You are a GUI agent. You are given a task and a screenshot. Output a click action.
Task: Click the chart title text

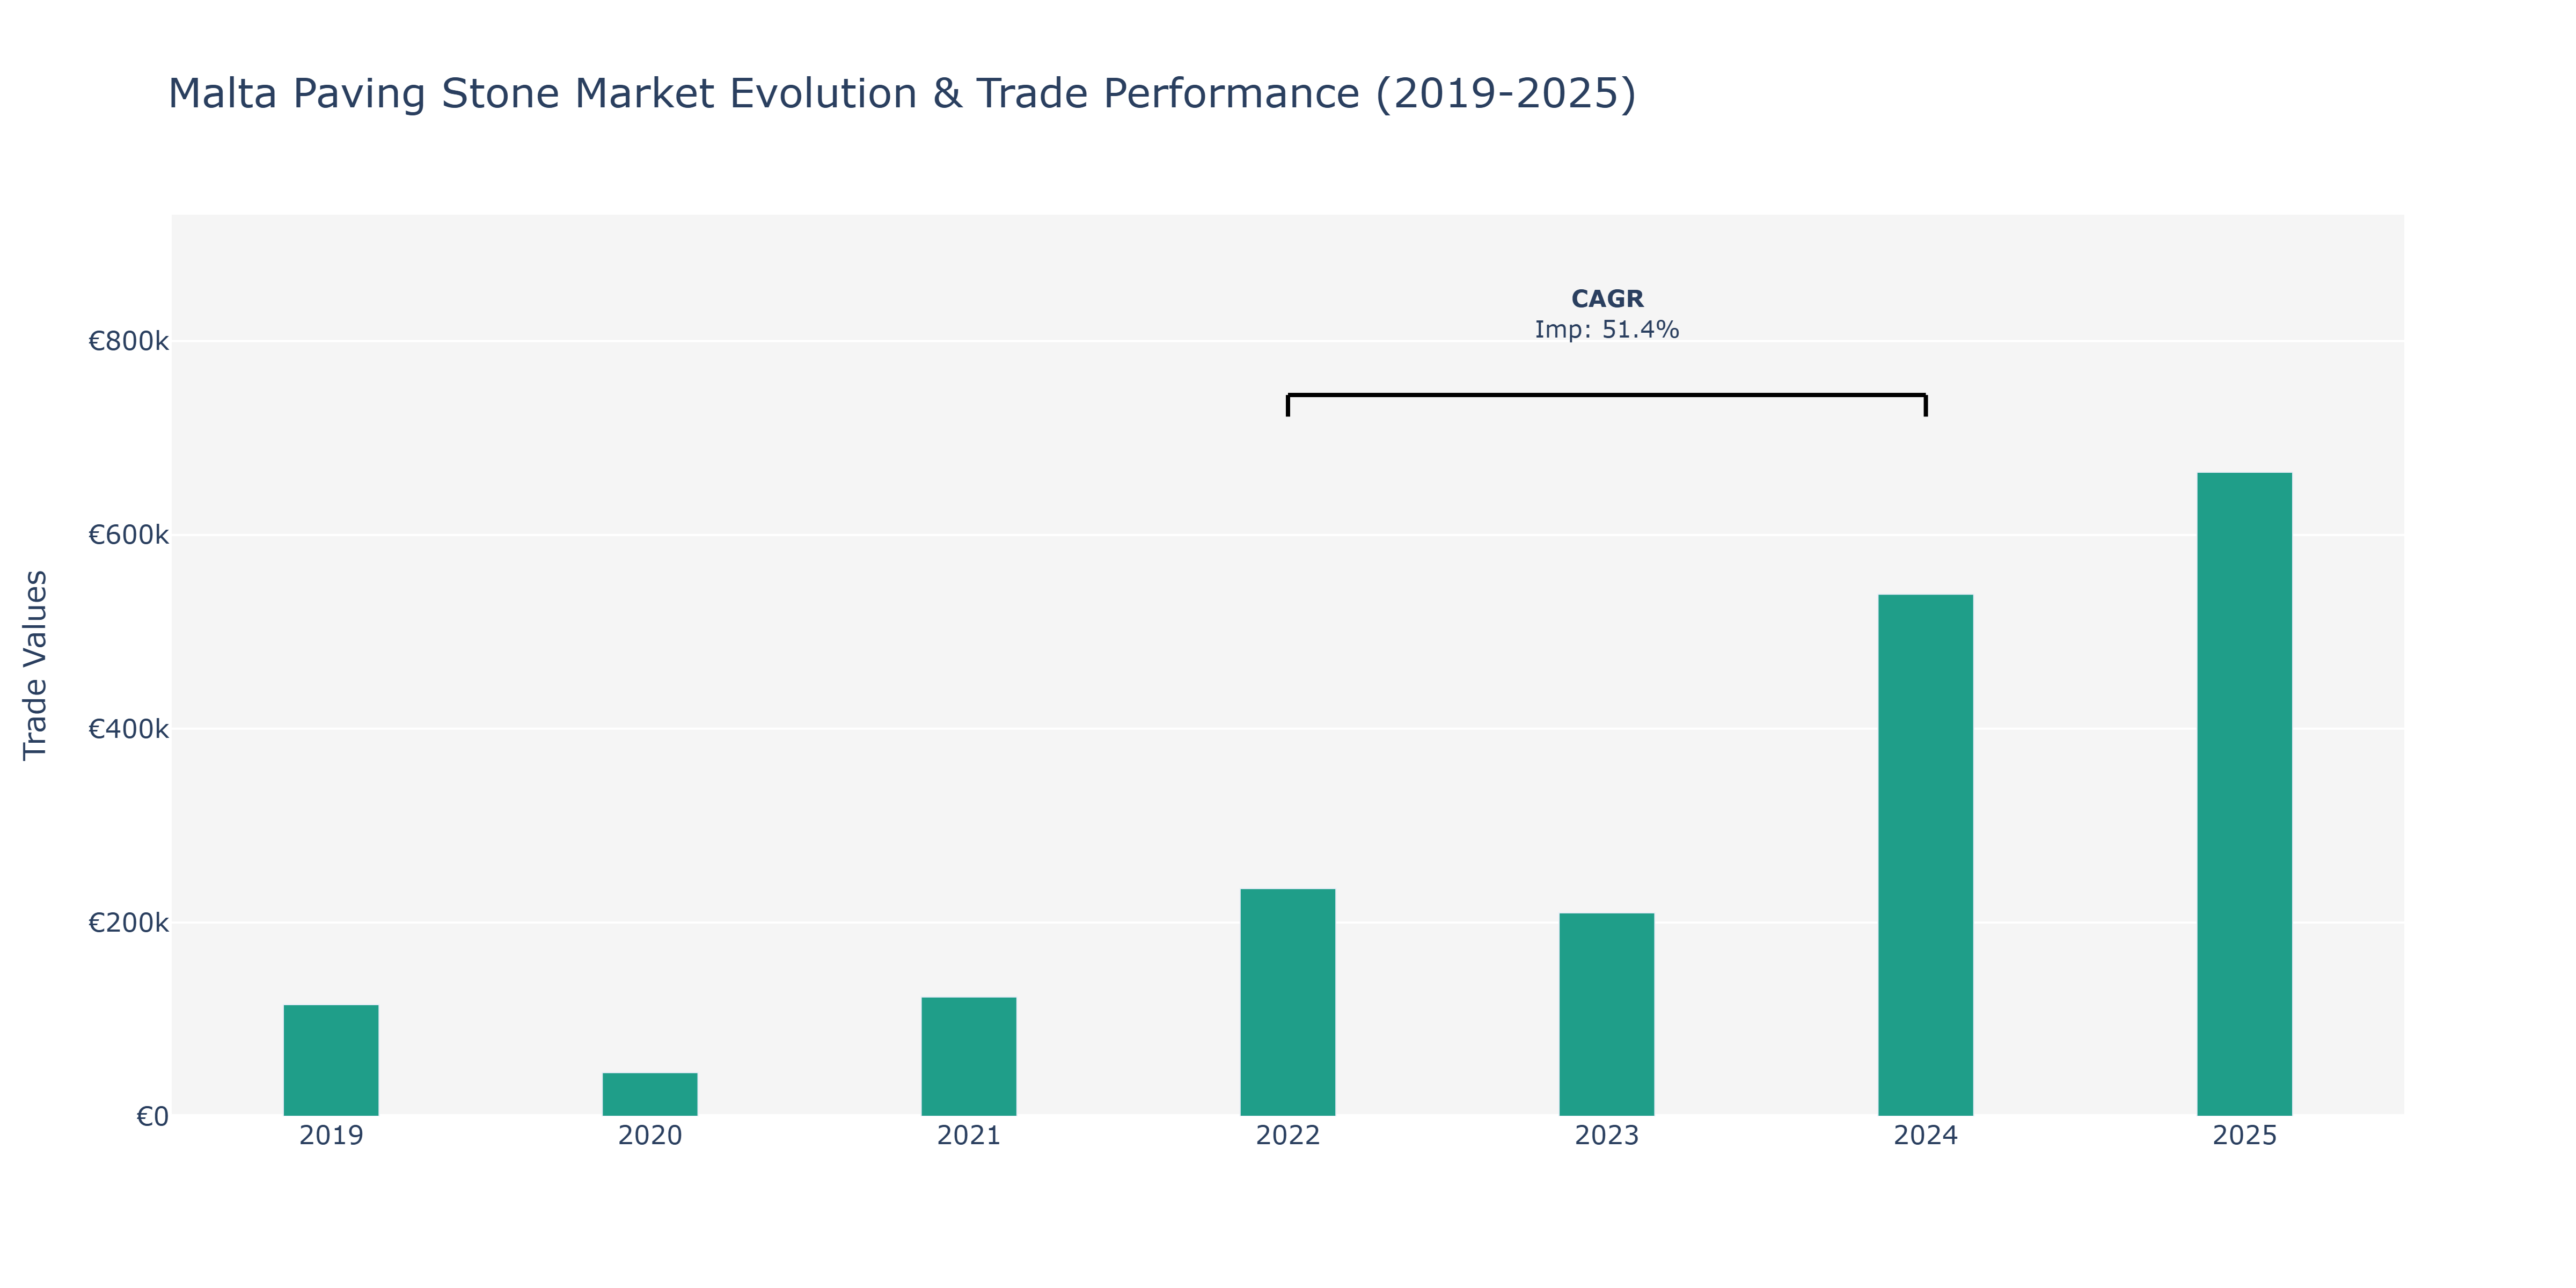tap(902, 94)
